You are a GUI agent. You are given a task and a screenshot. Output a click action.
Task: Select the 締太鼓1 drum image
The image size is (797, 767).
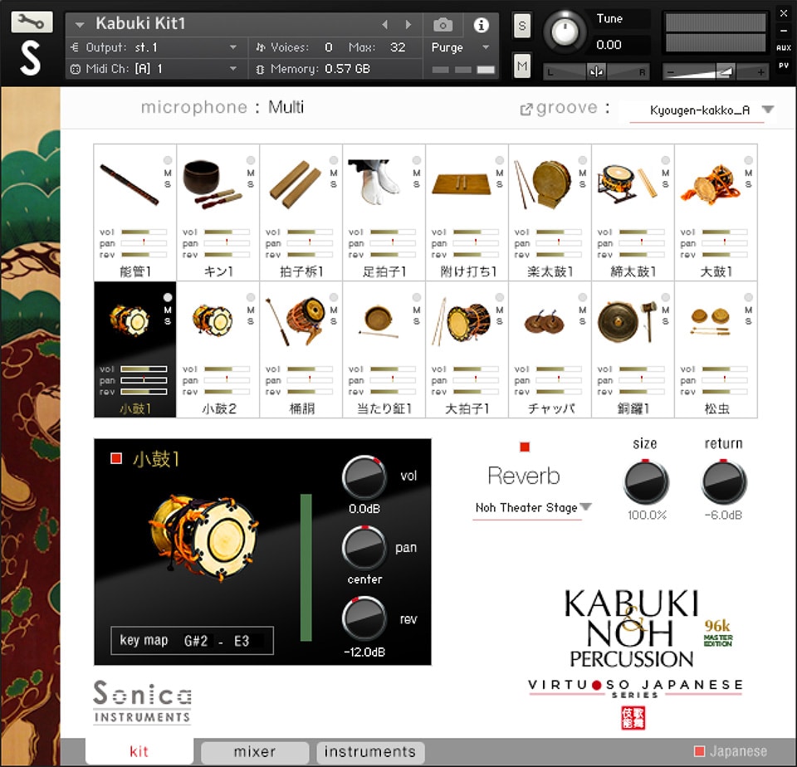click(627, 183)
